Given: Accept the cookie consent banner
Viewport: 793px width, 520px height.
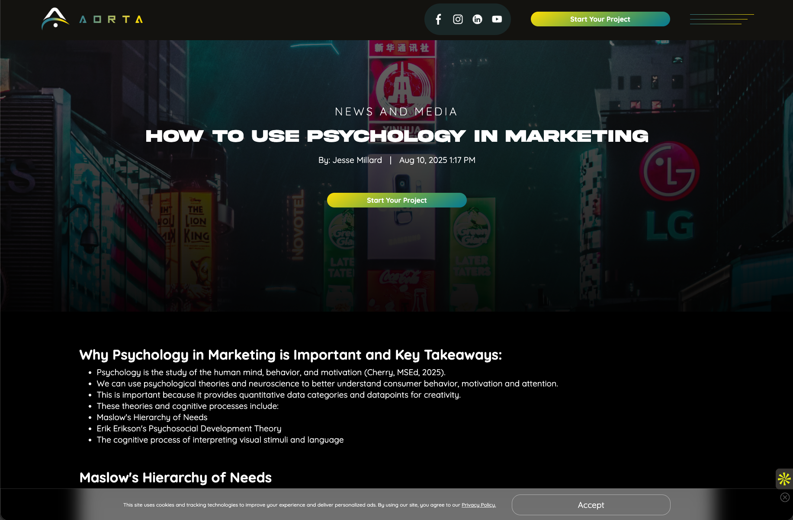Looking at the screenshot, I should tap(591, 505).
